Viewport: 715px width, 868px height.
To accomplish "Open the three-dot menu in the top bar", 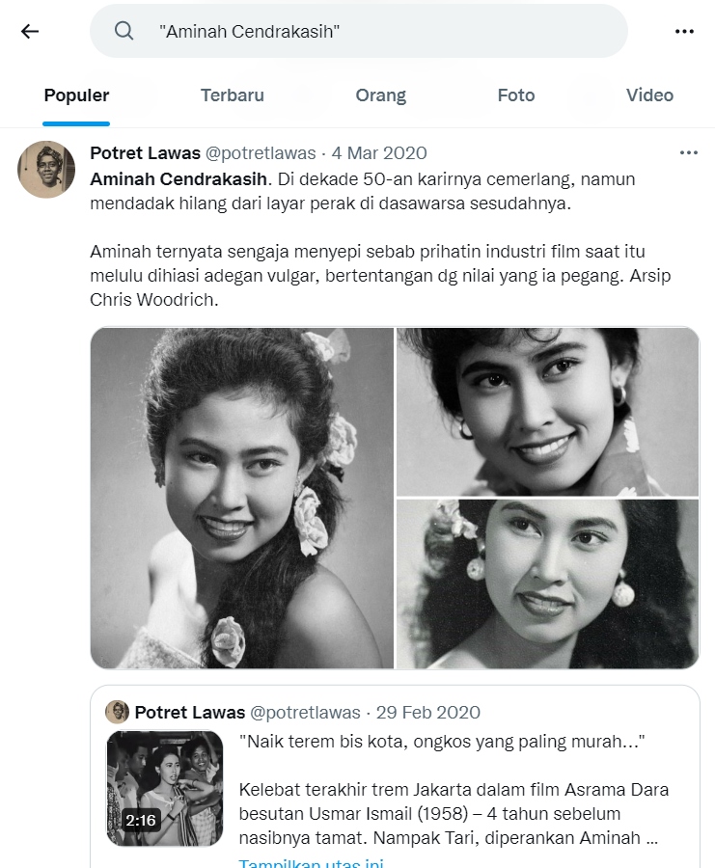I will [x=684, y=31].
